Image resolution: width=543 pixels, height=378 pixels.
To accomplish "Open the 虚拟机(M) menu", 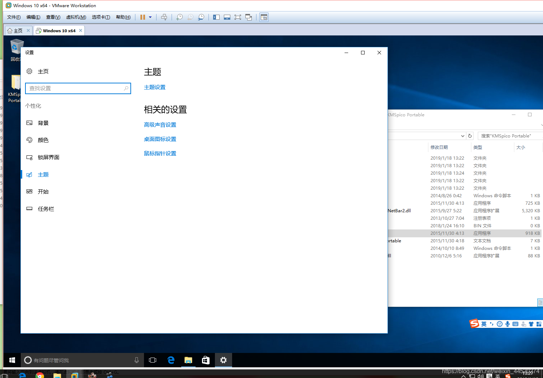I will [x=76, y=17].
